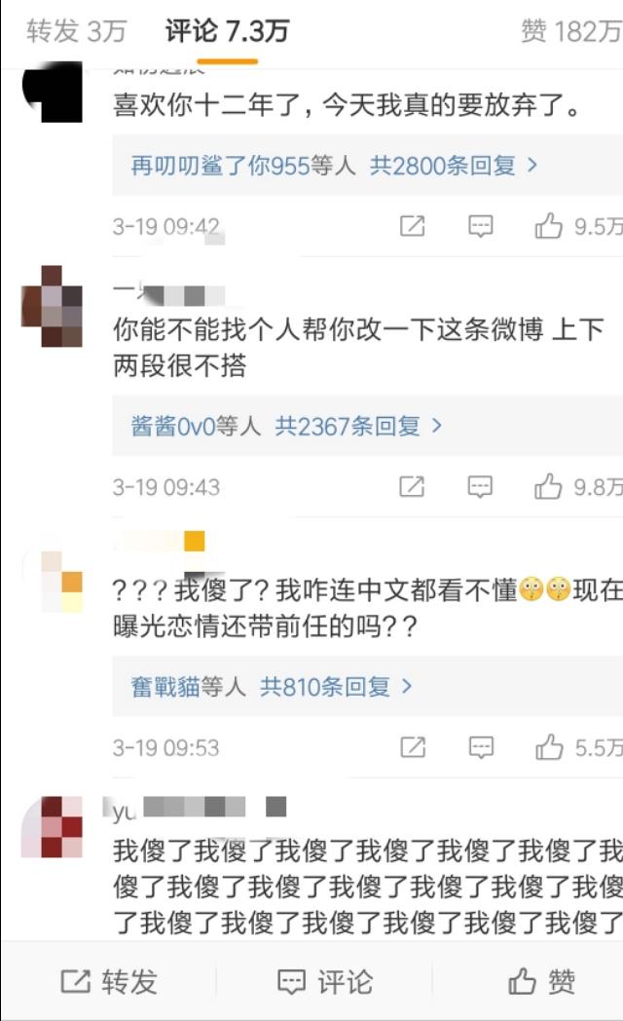
Task: Switch to the 转发 3万 tab
Action: click(x=76, y=31)
